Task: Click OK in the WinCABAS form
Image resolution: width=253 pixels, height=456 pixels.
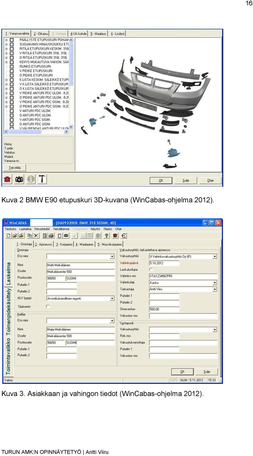Action: (183, 372)
